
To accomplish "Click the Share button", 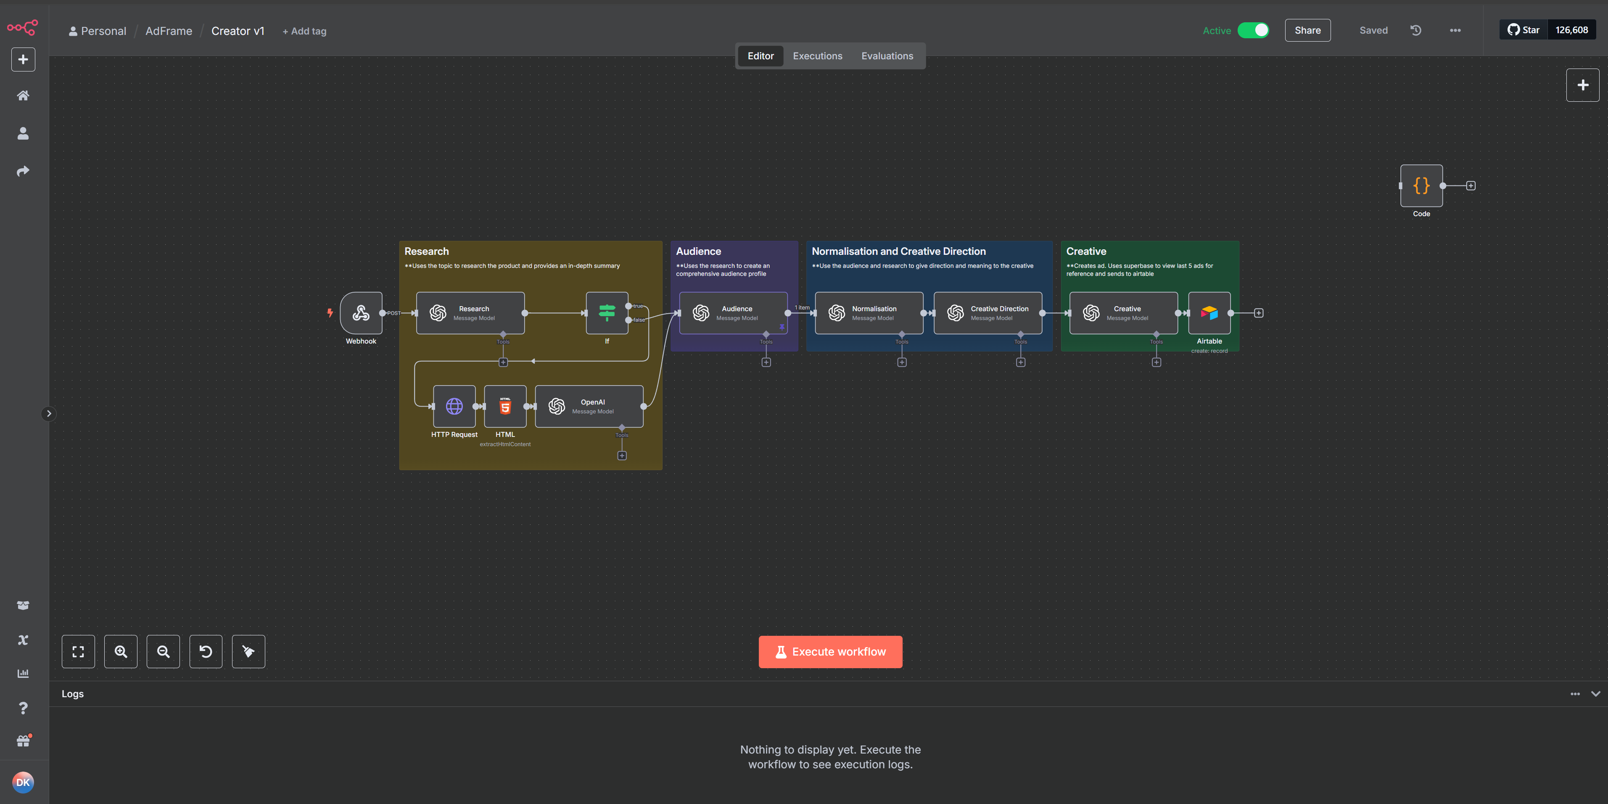I will (x=1307, y=30).
